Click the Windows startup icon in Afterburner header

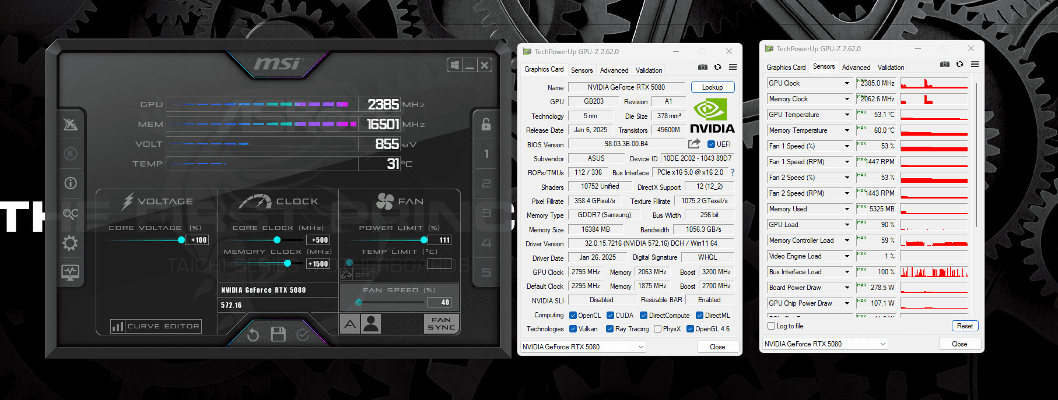point(455,65)
